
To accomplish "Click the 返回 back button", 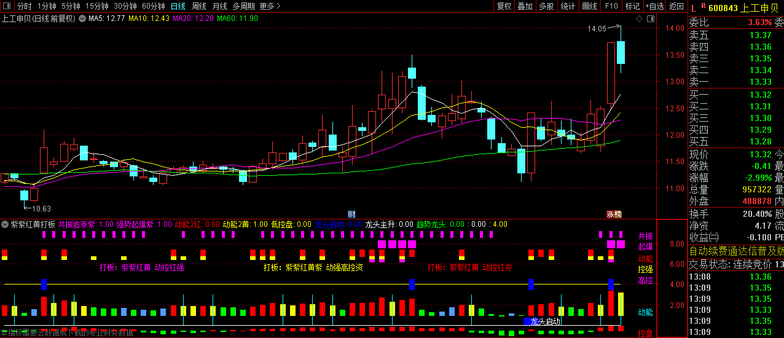I will 676,6.
